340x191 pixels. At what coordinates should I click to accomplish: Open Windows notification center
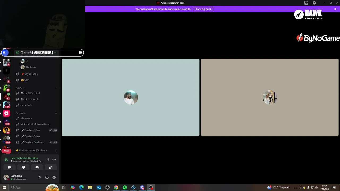click(334, 188)
